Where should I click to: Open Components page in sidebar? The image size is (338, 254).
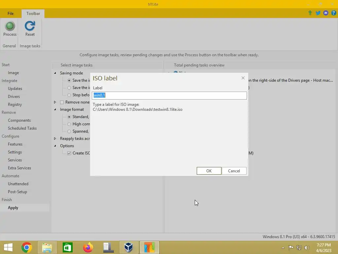(19, 120)
